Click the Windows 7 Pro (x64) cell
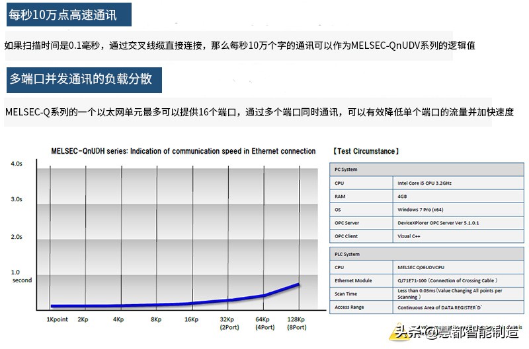Viewport: 529px width, 349px height. (x=458, y=209)
